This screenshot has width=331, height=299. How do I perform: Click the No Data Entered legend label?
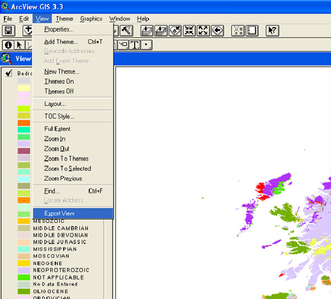(55, 284)
